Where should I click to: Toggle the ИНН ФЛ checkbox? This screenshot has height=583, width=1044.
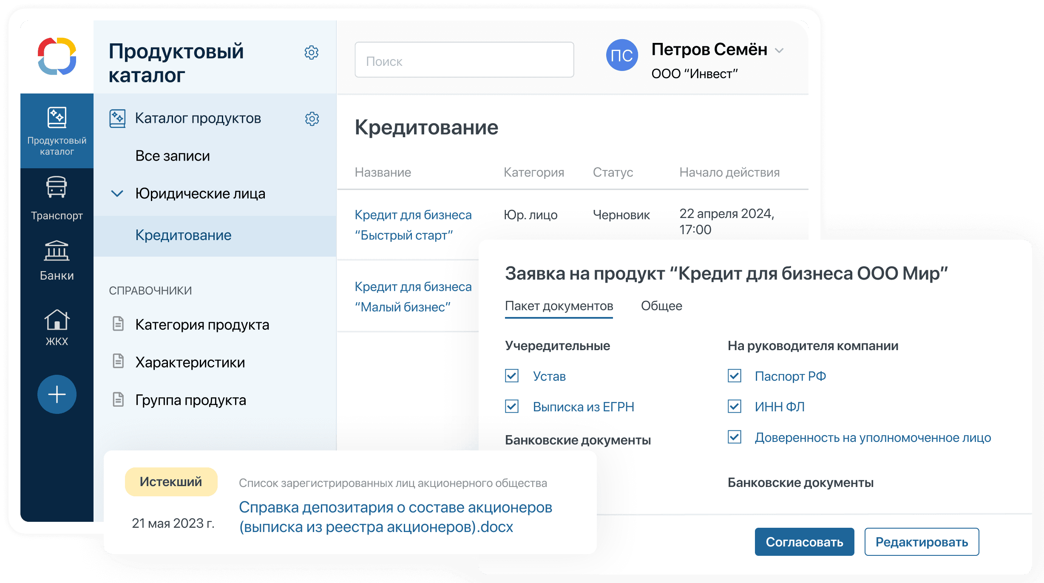click(x=734, y=407)
